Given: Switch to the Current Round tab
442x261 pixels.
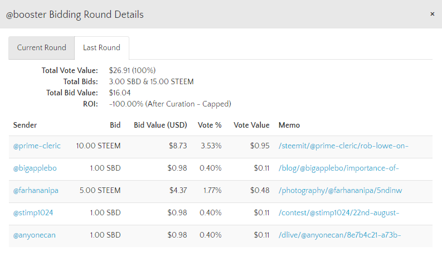Looking at the screenshot, I should click(41, 48).
